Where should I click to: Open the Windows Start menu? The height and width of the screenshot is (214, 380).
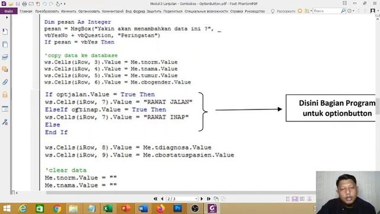[x=7, y=209]
